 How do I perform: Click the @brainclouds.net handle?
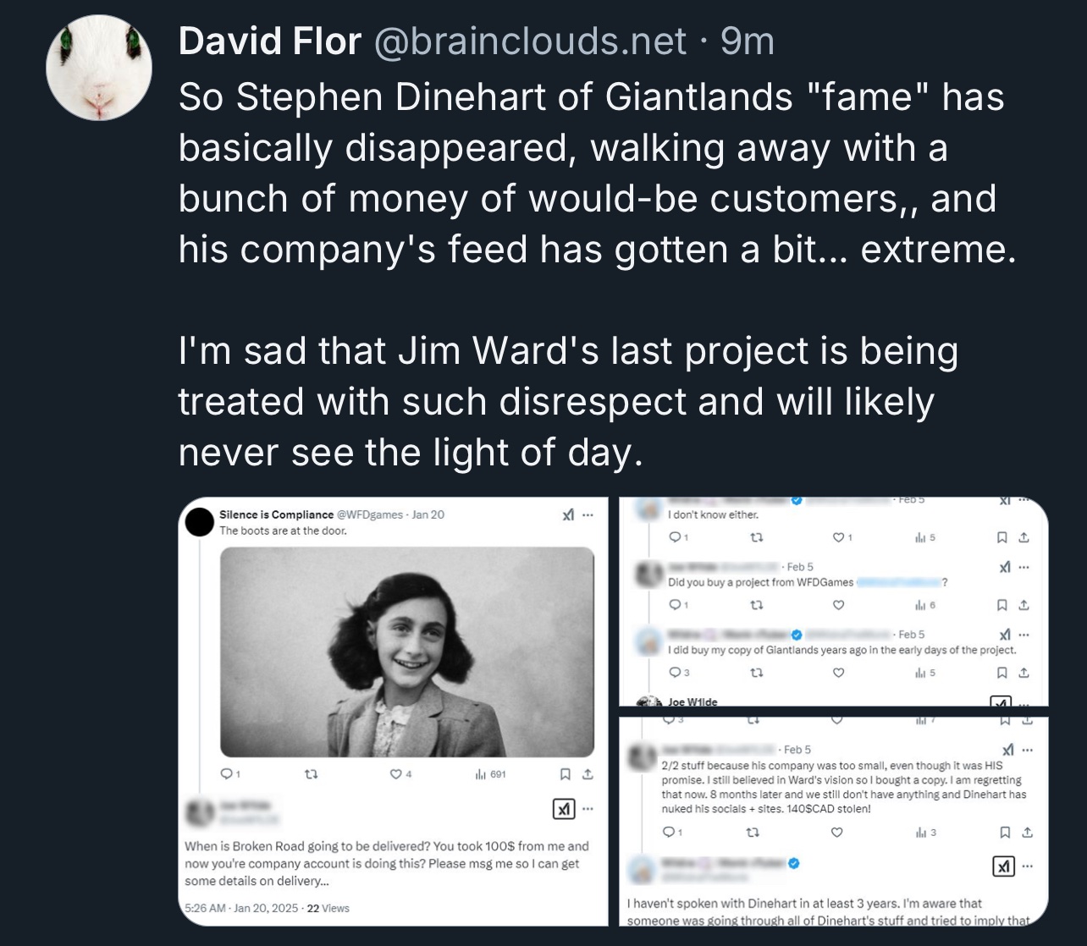(x=529, y=41)
